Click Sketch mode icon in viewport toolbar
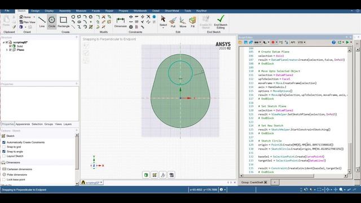 pyautogui.click(x=155, y=175)
